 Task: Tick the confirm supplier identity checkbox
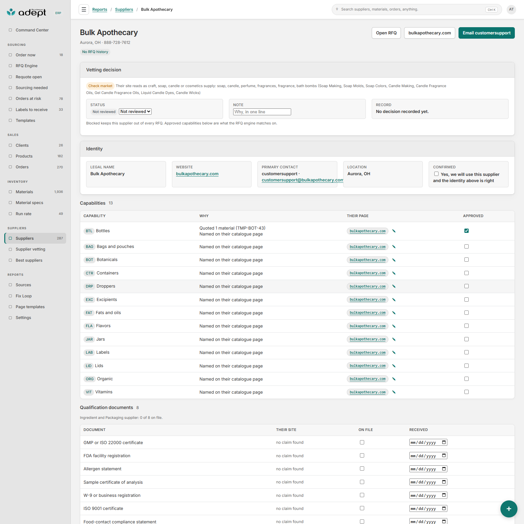(436, 174)
